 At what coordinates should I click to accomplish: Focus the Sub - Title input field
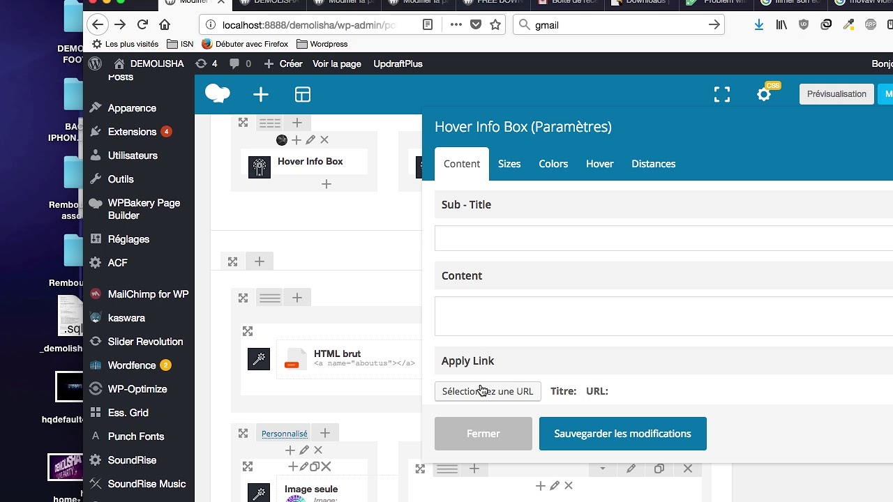pyautogui.click(x=663, y=238)
